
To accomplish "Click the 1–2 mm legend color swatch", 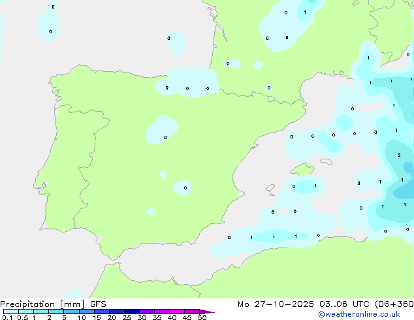I will [41, 312].
